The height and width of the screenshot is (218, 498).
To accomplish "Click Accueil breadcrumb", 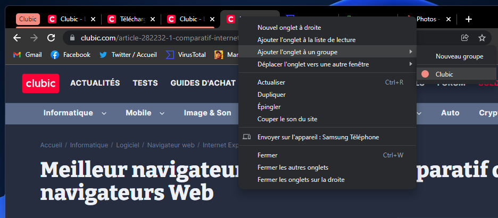I will click(51, 145).
